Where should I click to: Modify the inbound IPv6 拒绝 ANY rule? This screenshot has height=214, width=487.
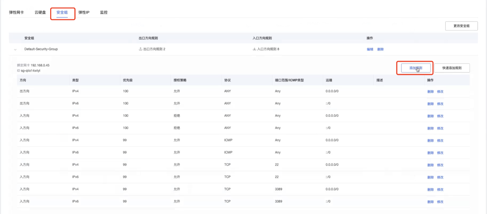point(440,128)
